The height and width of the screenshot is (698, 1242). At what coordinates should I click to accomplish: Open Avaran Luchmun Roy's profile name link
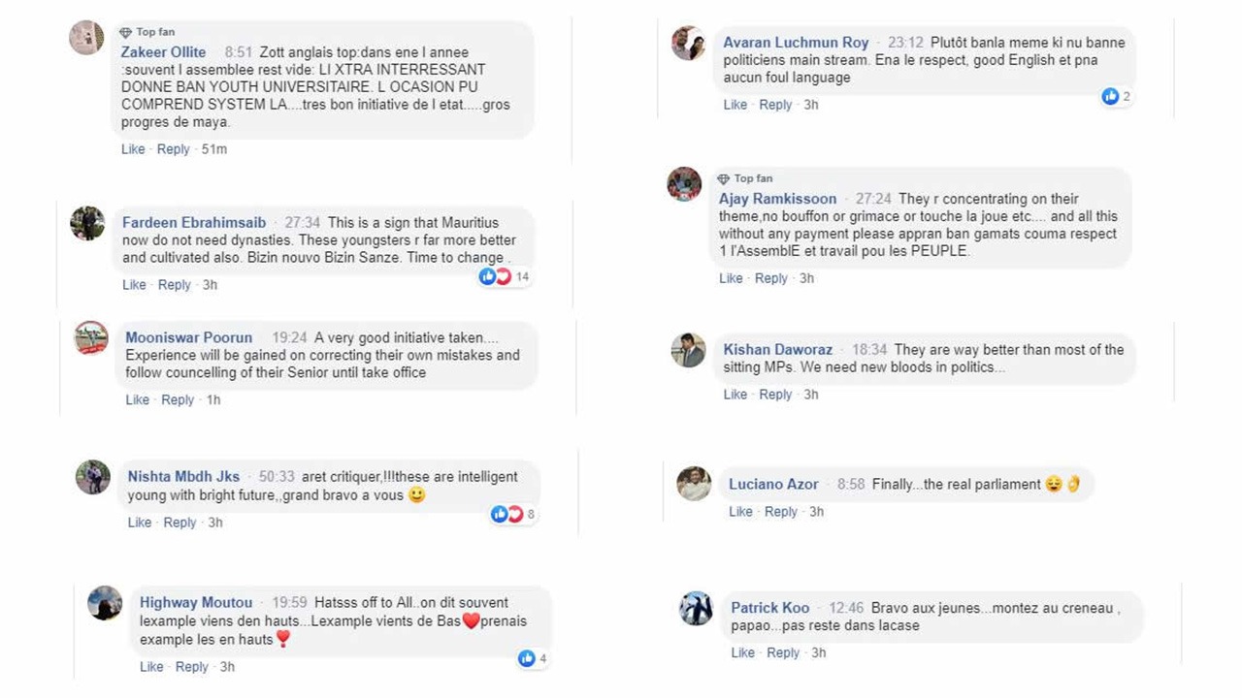pos(796,43)
